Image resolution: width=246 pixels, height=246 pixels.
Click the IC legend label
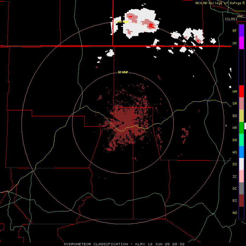pos(235,177)
